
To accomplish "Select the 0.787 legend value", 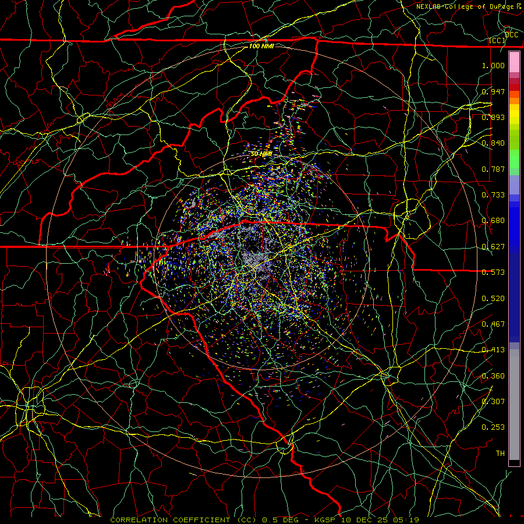I will click(x=493, y=169).
